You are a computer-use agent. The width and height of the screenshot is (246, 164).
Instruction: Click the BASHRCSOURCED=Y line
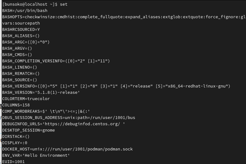pos(21,29)
